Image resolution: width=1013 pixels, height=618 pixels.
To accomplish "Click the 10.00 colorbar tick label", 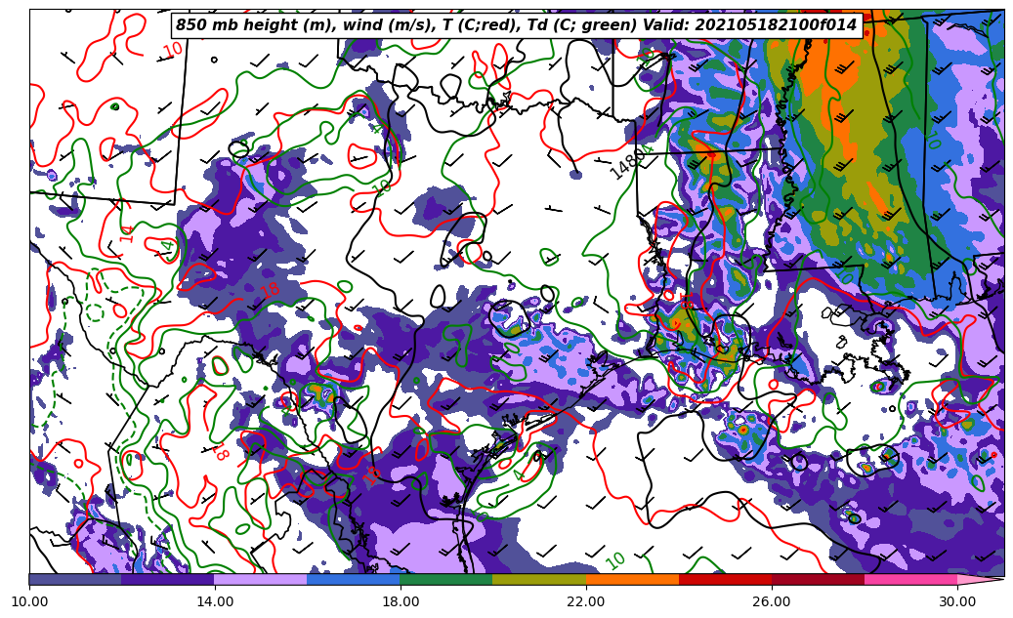I will pyautogui.click(x=29, y=601).
